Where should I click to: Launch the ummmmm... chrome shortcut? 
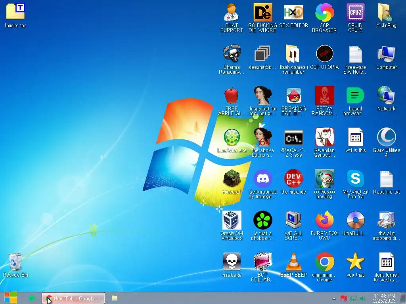(324, 268)
